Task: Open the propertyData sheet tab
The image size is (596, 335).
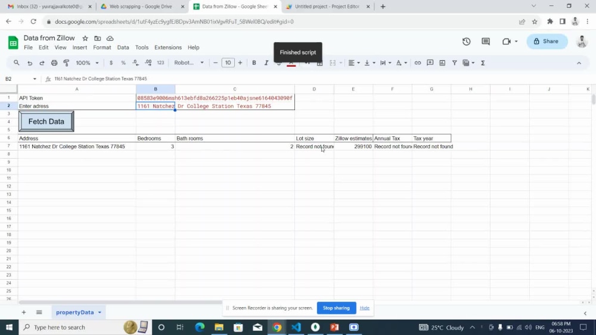Action: coord(78,312)
